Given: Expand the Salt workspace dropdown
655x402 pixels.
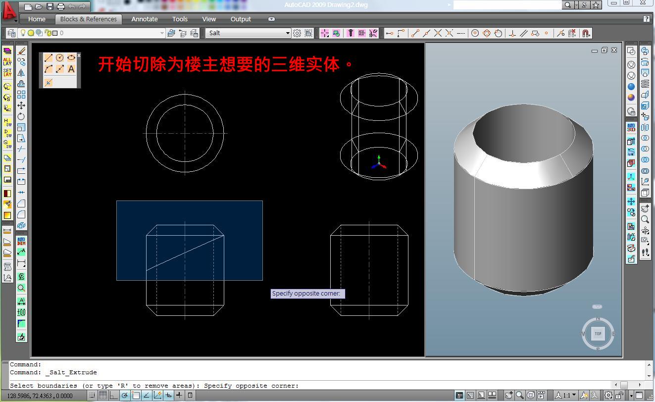Looking at the screenshot, I should click(x=288, y=33).
